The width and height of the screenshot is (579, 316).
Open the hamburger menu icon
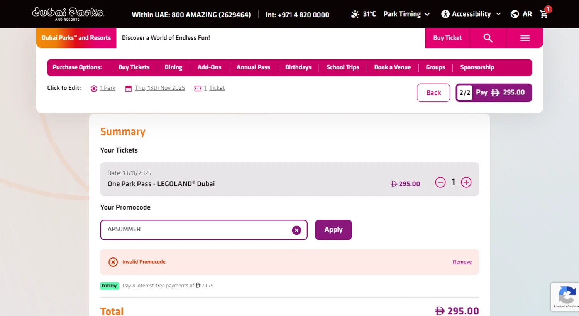525,38
